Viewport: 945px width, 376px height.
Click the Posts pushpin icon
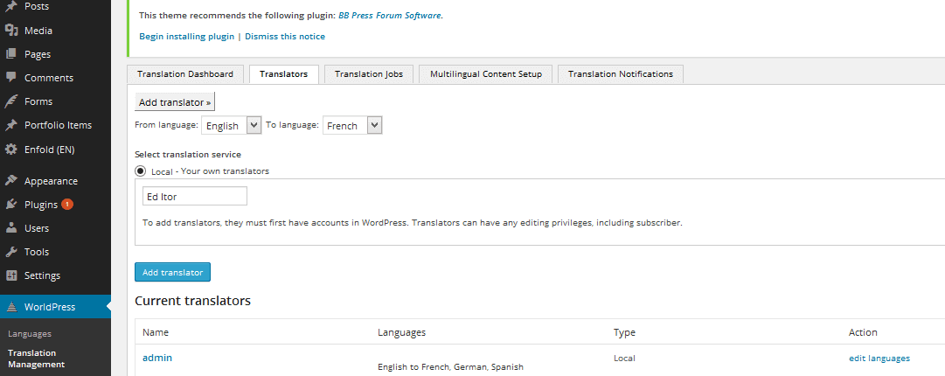[10, 7]
